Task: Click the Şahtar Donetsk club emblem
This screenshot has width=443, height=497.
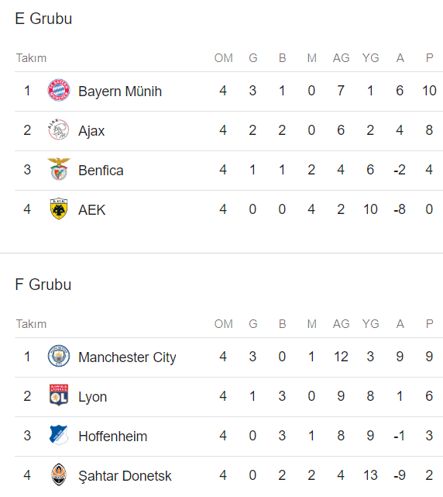Action: click(x=59, y=475)
